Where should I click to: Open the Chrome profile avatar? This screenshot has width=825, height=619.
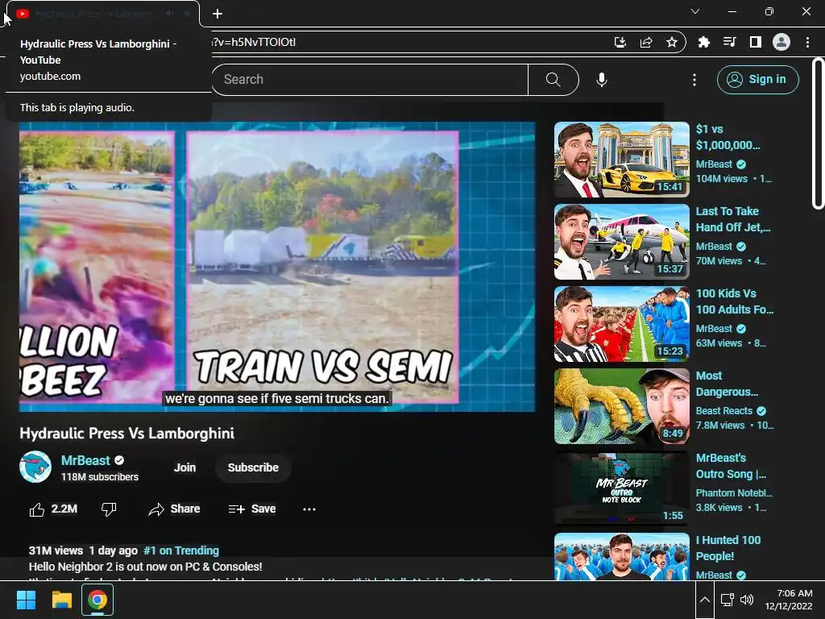[x=781, y=42]
